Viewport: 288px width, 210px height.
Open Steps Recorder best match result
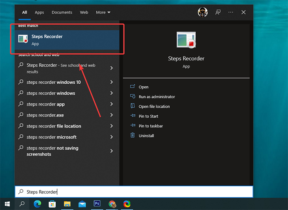click(x=67, y=40)
